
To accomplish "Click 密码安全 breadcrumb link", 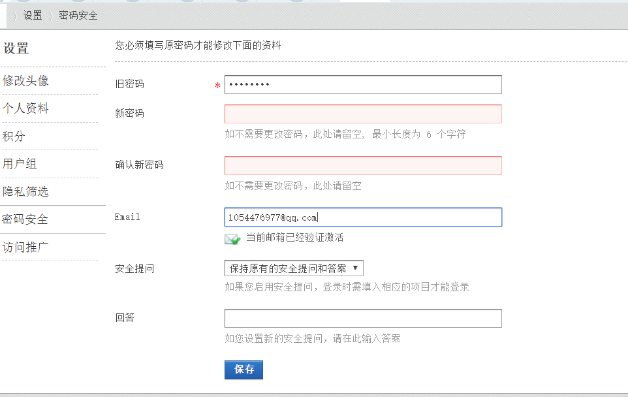I will 78,15.
